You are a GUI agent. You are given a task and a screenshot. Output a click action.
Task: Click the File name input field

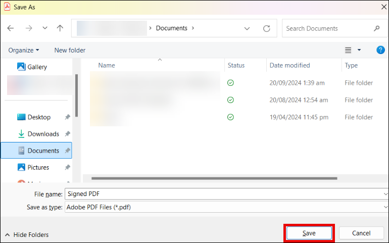coord(222,193)
